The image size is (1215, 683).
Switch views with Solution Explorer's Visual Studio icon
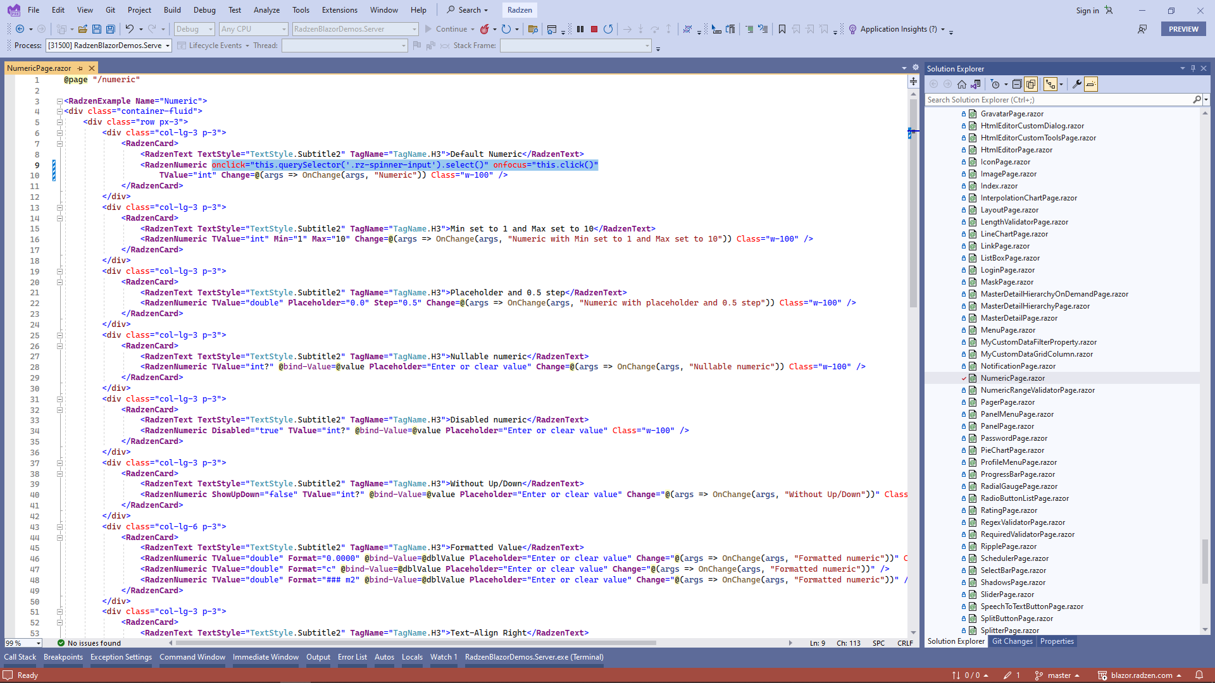(976, 84)
